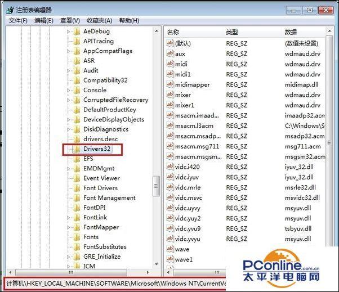This screenshot has width=339, height=292.
Task: Click the values pane vertical scrollbar thumb
Action: (x=329, y=141)
